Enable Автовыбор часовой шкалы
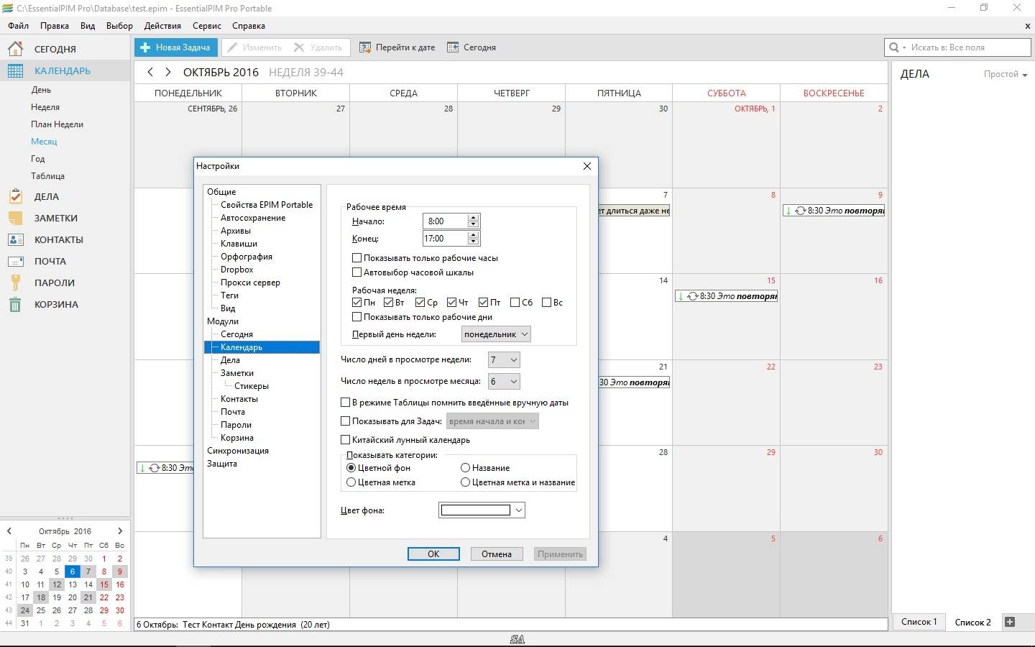Viewport: 1035px width, 647px height. pyautogui.click(x=356, y=272)
